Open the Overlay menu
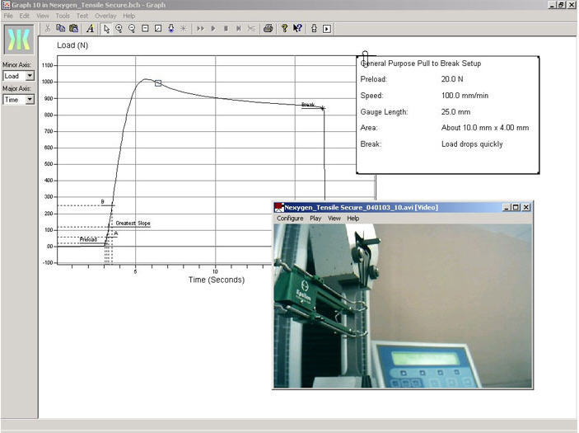Viewport: 579px width, 433px height. [105, 16]
